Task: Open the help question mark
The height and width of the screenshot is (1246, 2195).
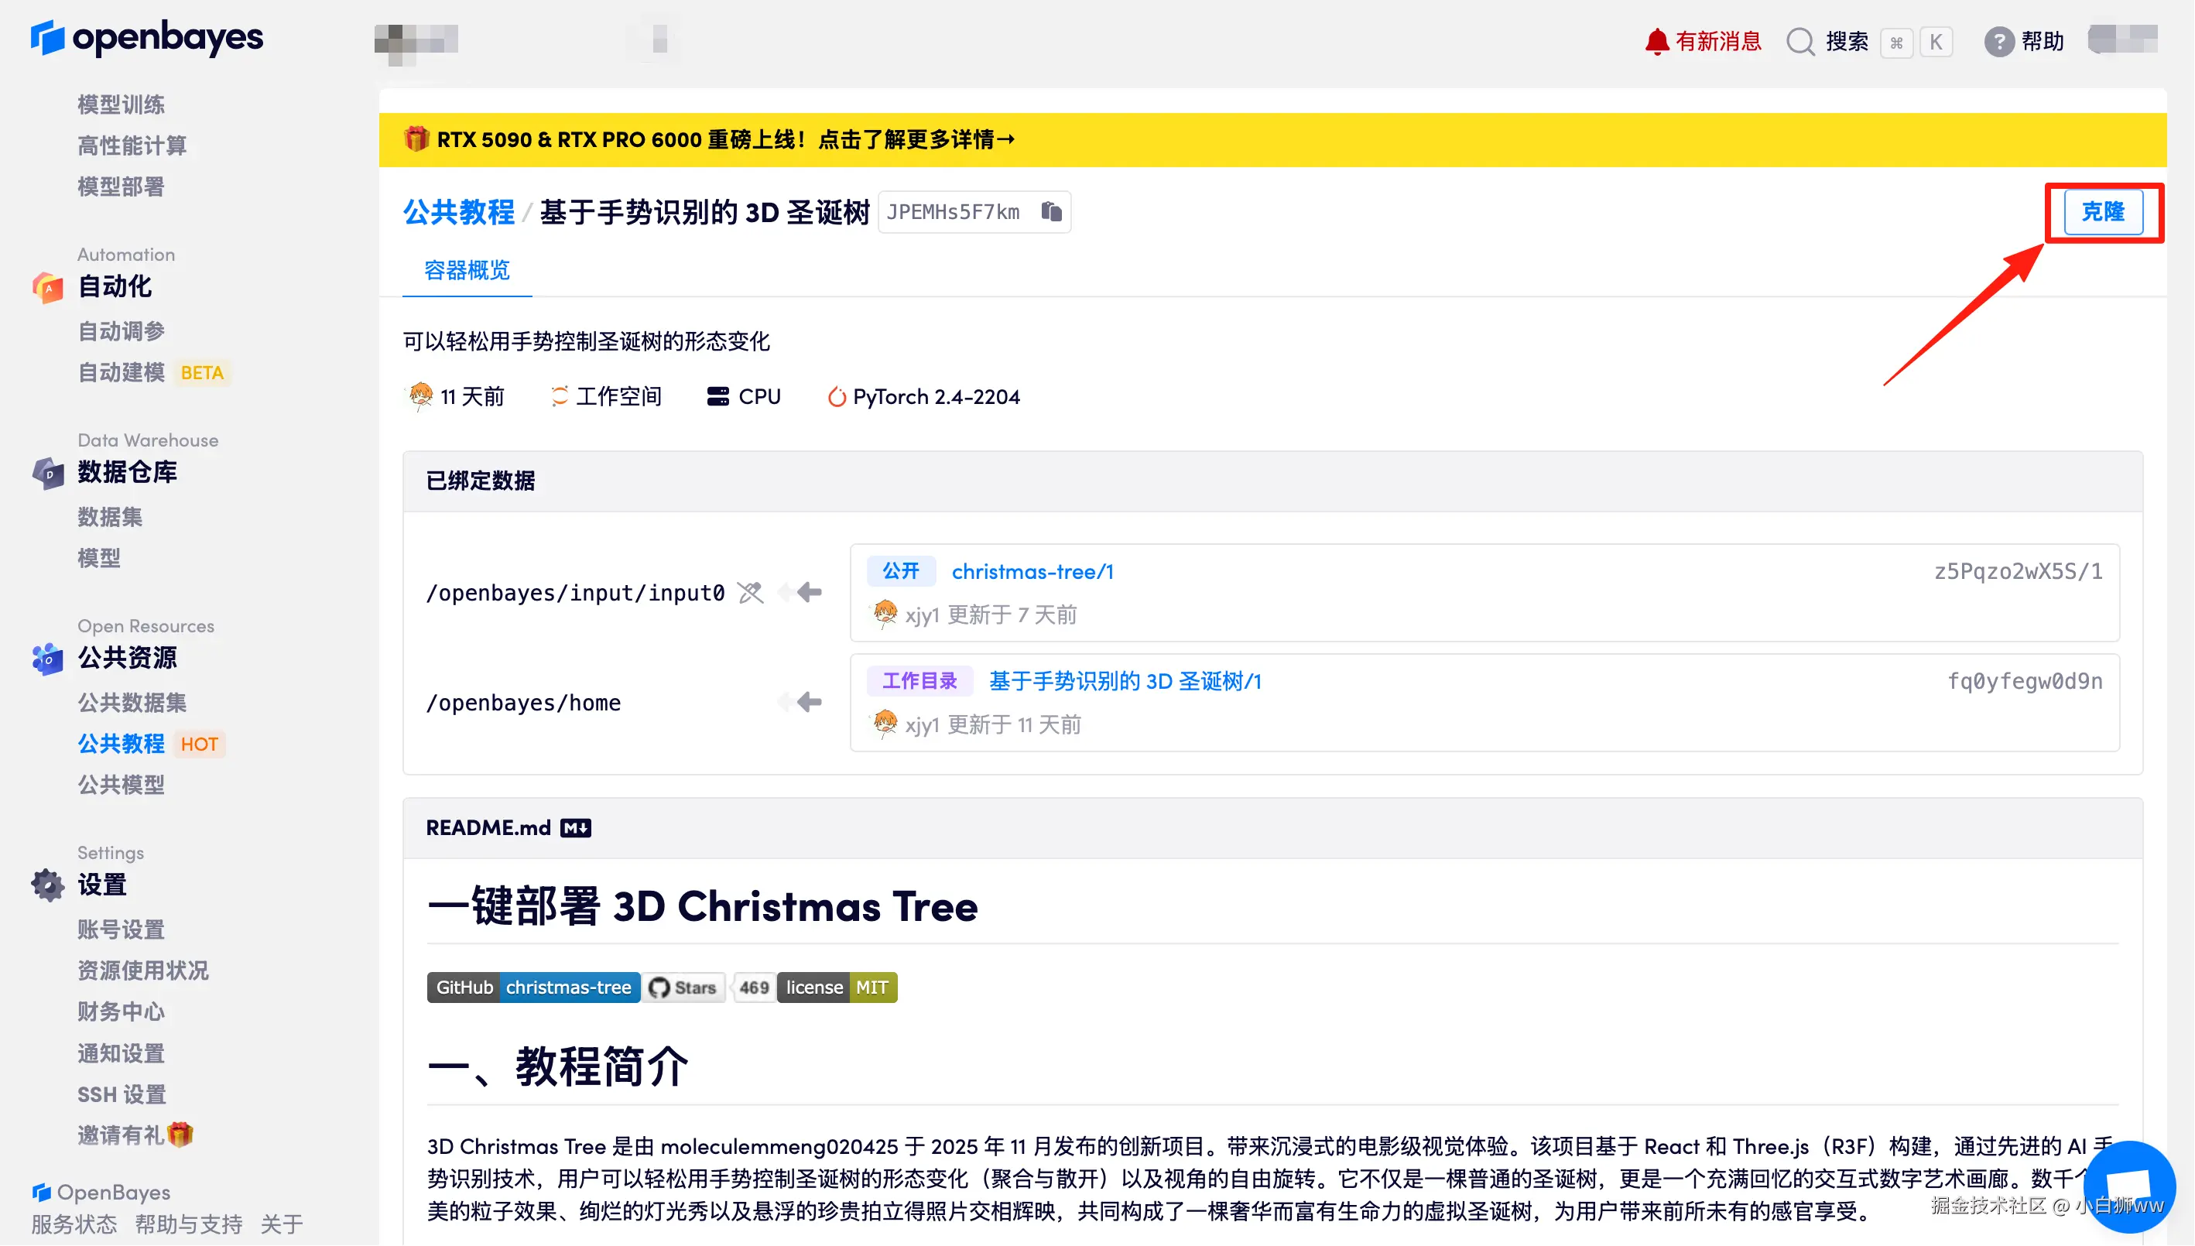Action: [x=1999, y=41]
